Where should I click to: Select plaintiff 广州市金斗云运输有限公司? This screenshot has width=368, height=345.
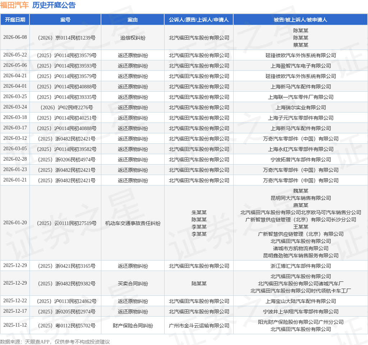(199, 326)
